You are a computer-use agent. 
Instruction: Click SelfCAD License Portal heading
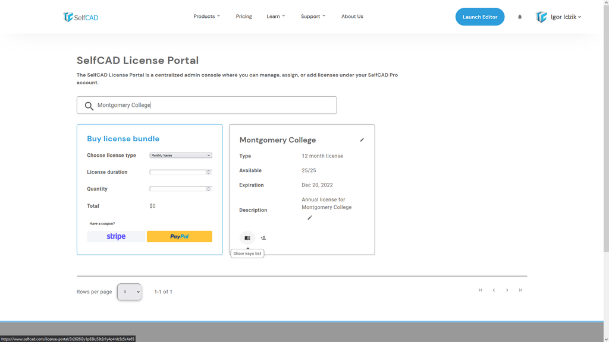[137, 61]
